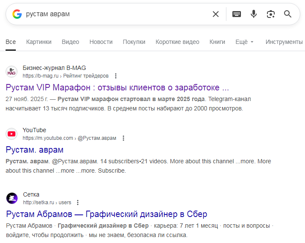Switch to the Видео tab
This screenshot has height=243, width=305.
(x=70, y=42)
